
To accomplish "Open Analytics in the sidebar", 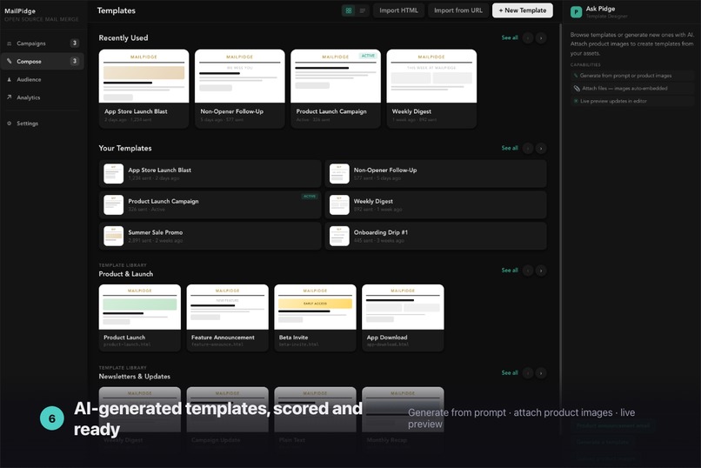I will point(43,97).
